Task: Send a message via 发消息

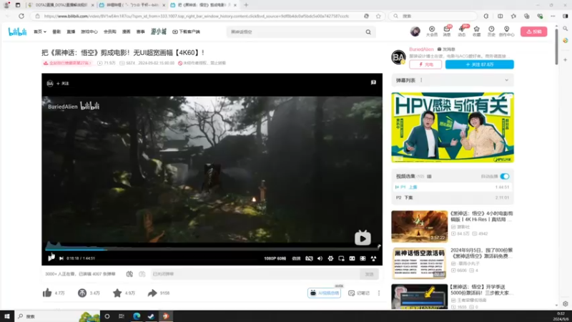Action: coord(446,49)
